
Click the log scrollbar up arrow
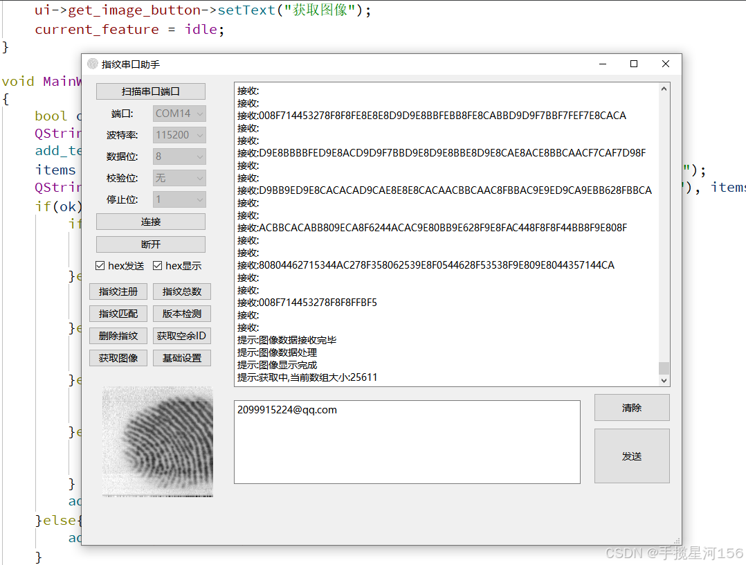[x=664, y=89]
